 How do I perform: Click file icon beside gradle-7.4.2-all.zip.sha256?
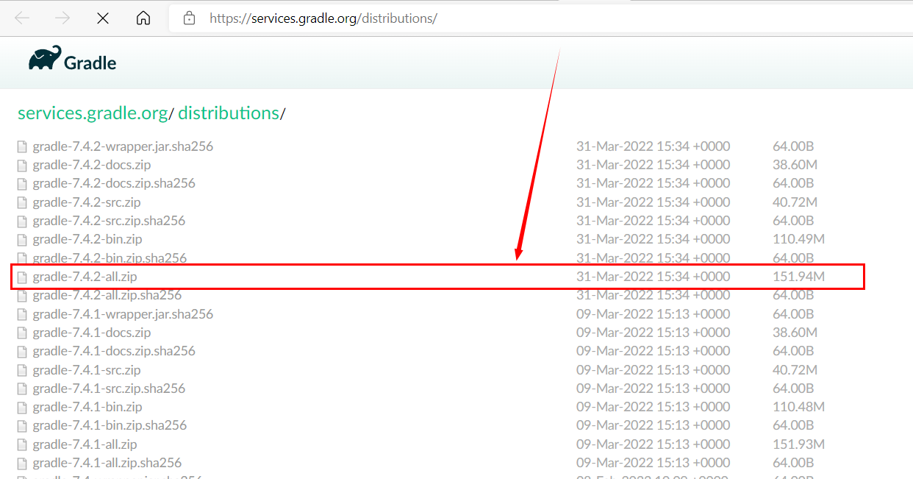tap(21, 295)
